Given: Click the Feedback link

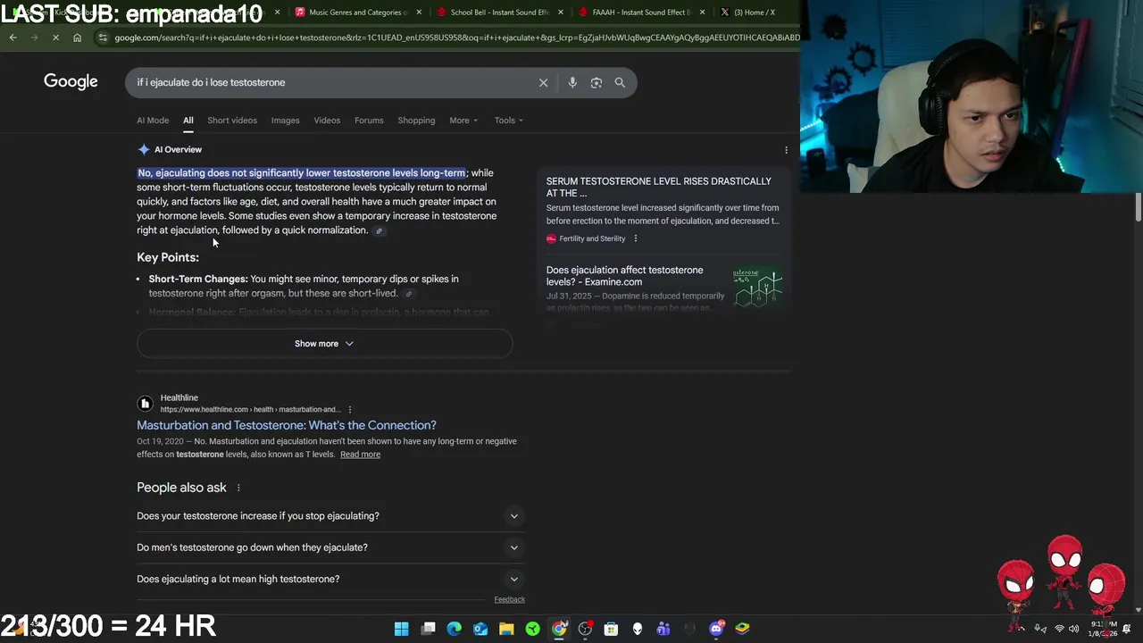Looking at the screenshot, I should coord(509,600).
